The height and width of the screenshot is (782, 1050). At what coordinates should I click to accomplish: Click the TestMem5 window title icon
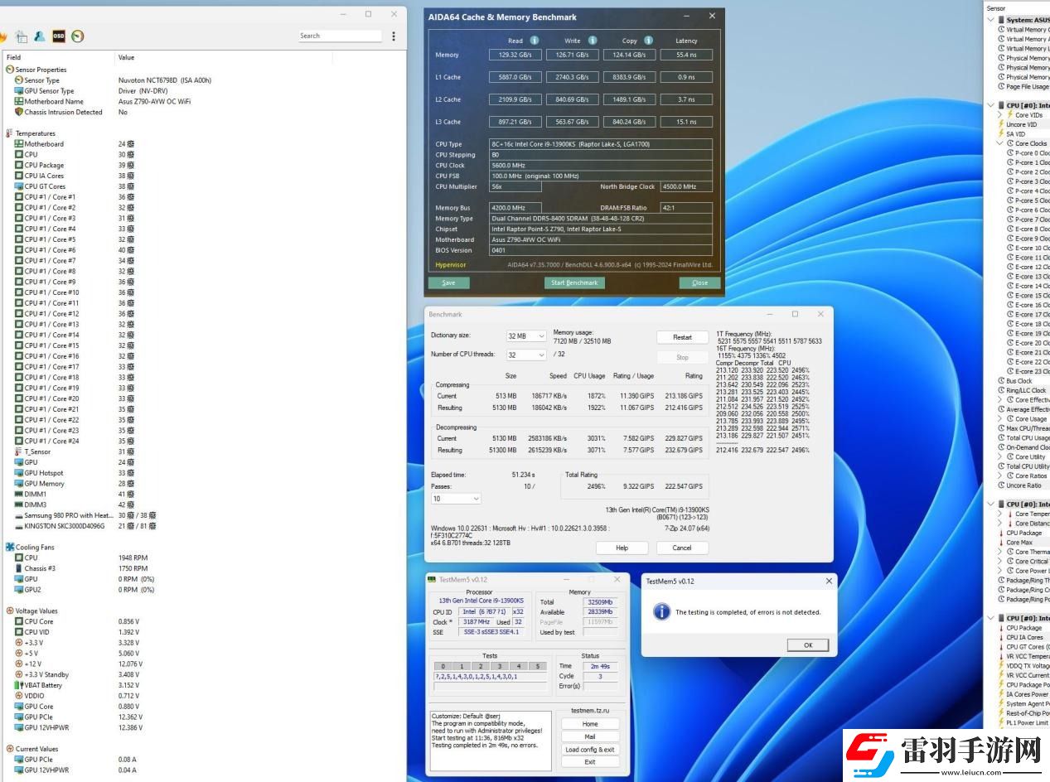432,579
